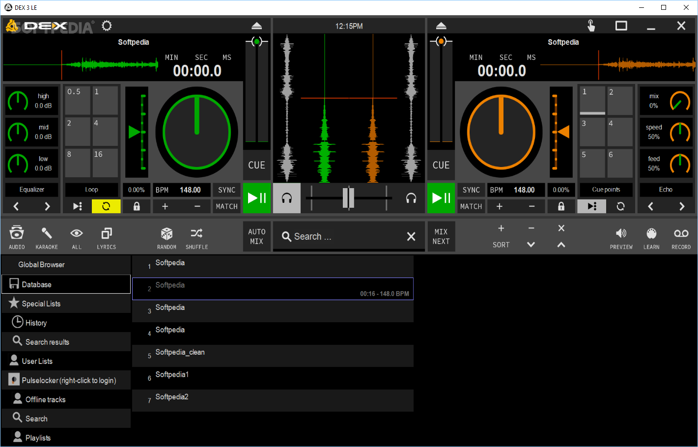Open MIDI Learn
The height and width of the screenshot is (447, 698).
tap(651, 237)
